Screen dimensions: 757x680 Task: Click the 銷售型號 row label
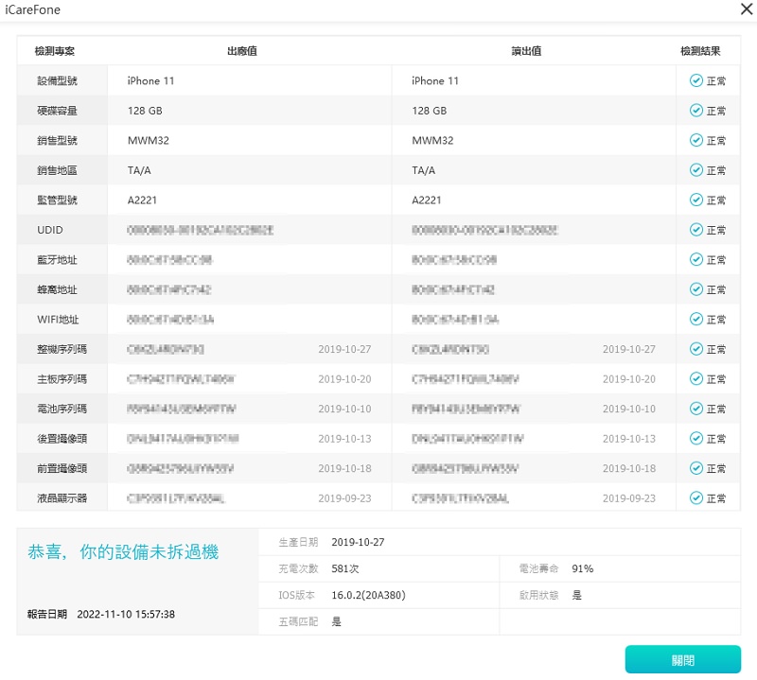(57, 140)
